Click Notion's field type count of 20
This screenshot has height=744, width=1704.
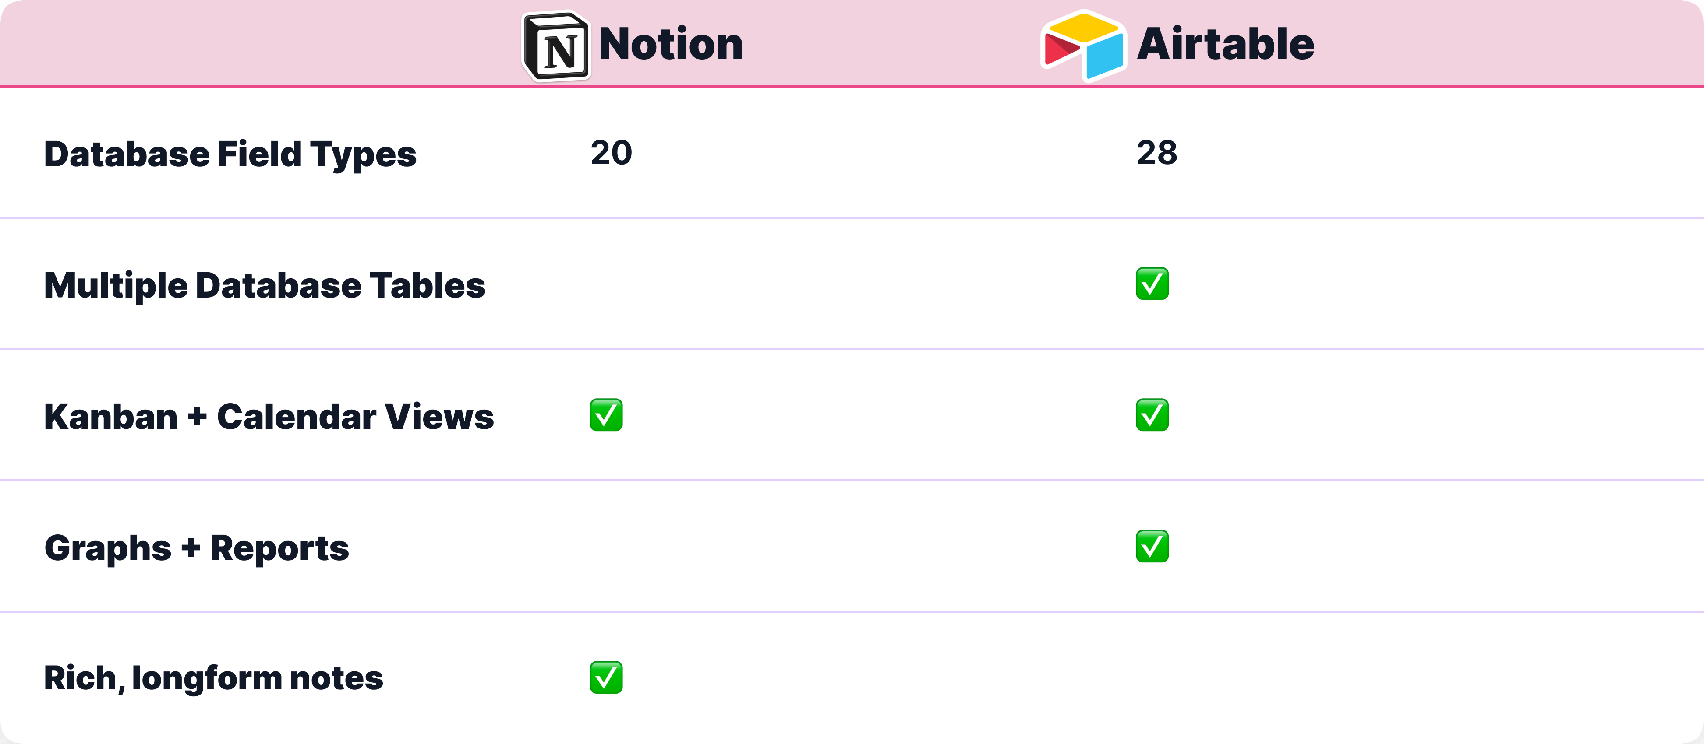pos(611,153)
